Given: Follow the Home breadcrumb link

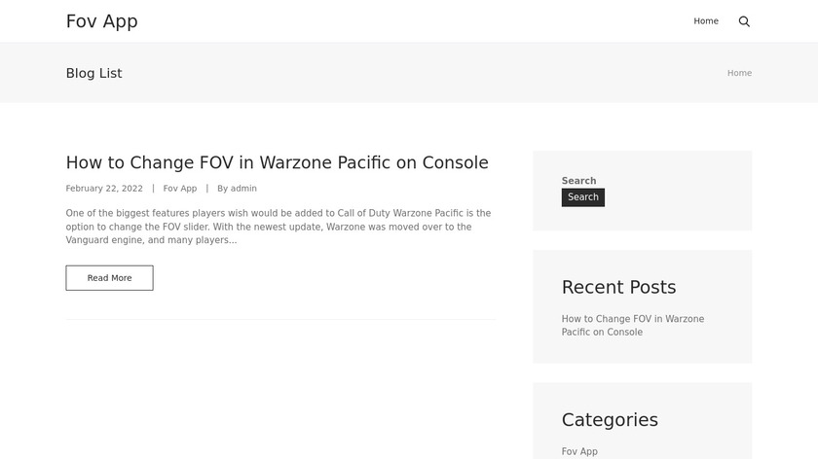Looking at the screenshot, I should click(739, 73).
